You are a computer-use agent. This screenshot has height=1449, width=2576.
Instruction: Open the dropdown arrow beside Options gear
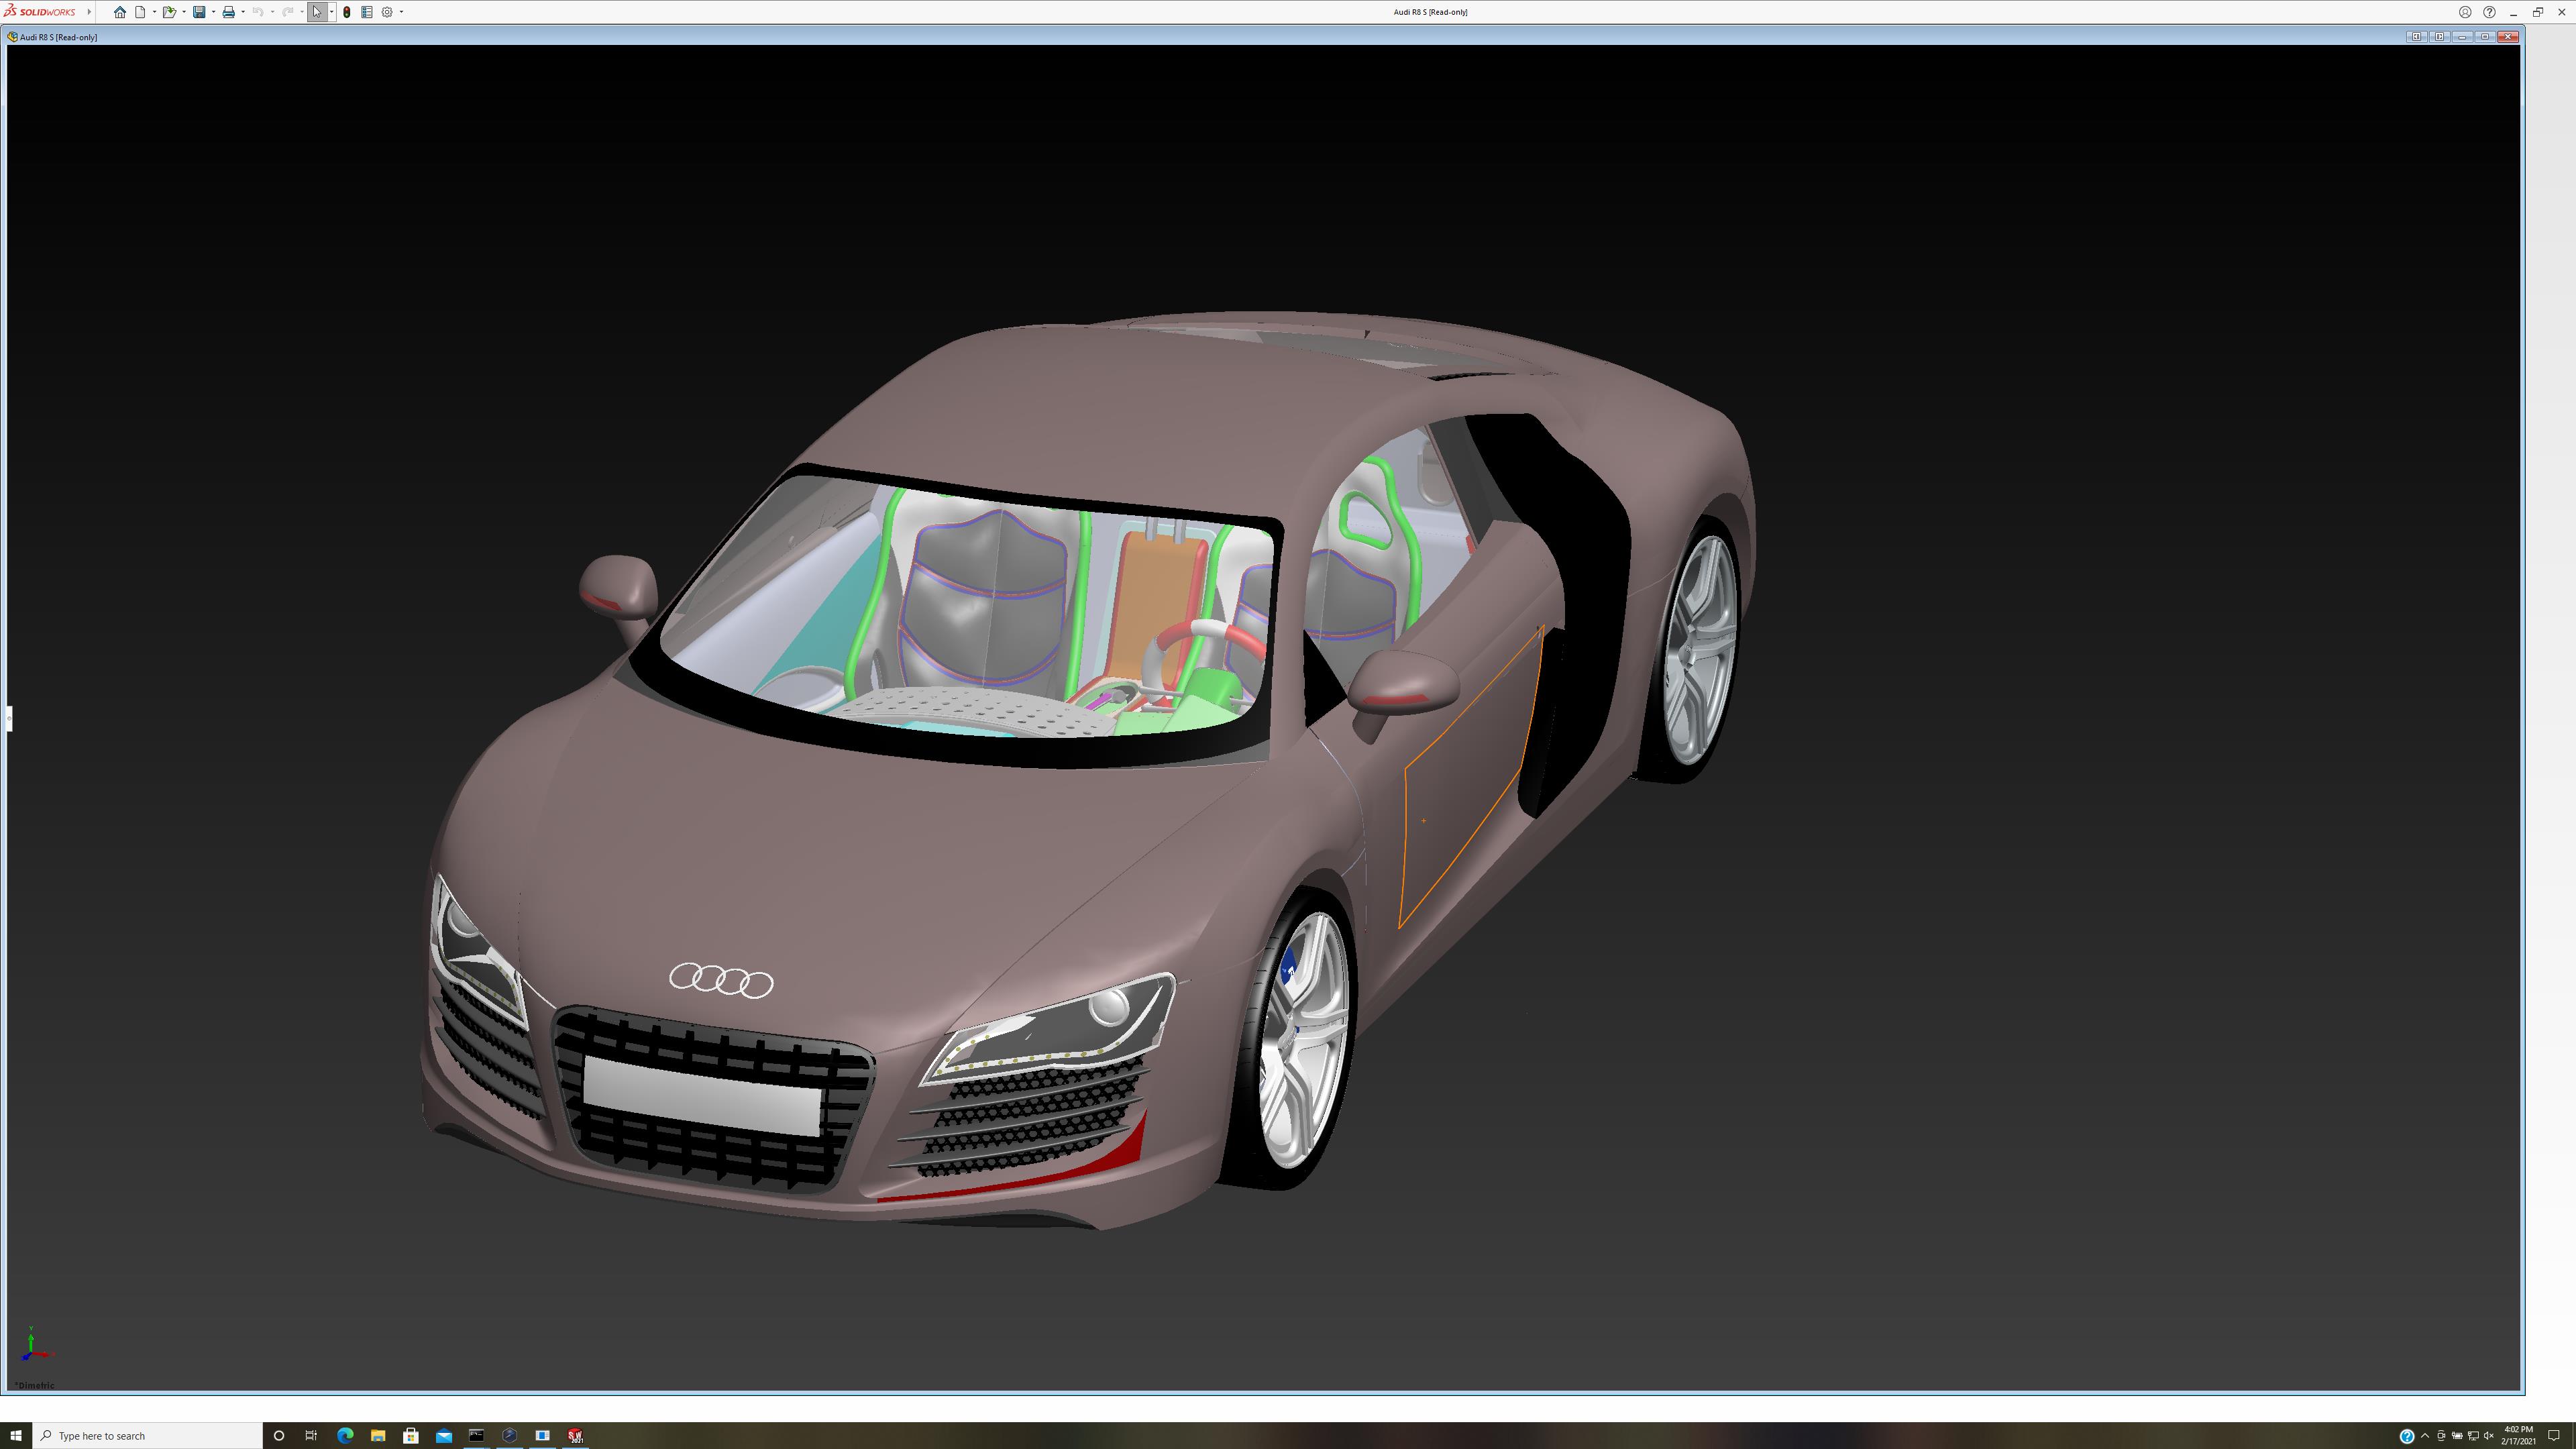(x=401, y=12)
